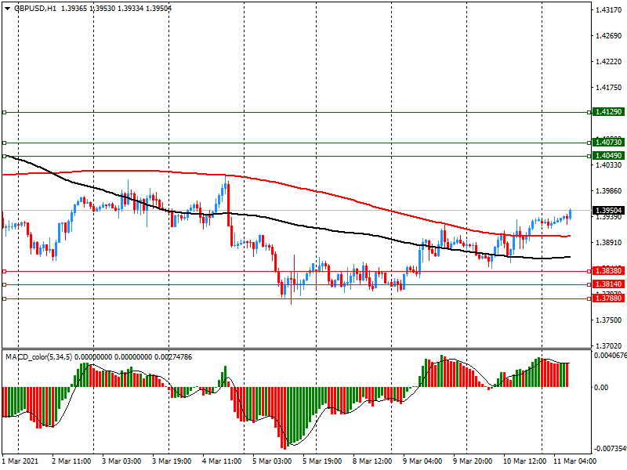The image size is (627, 470).
Task: Click the 1.37020 price scale value
Action: pos(609,345)
